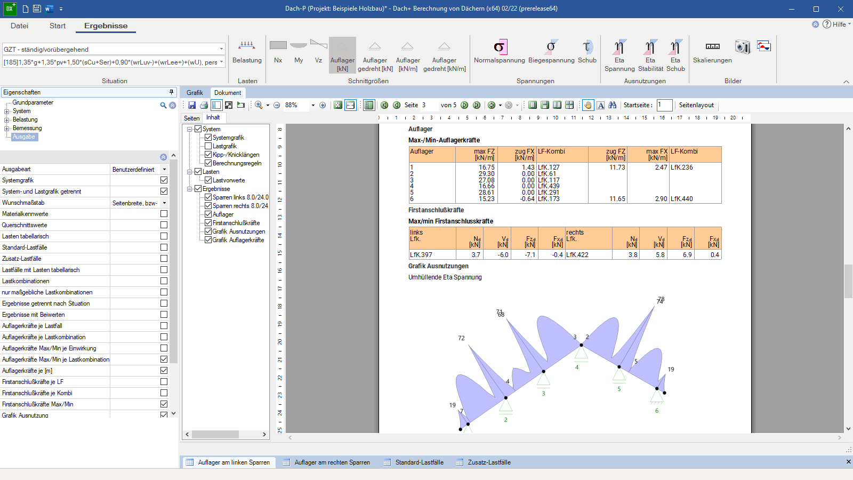This screenshot has width=853, height=480.
Task: Click the camera snapshot icon in Bilder
Action: pyautogui.click(x=742, y=47)
